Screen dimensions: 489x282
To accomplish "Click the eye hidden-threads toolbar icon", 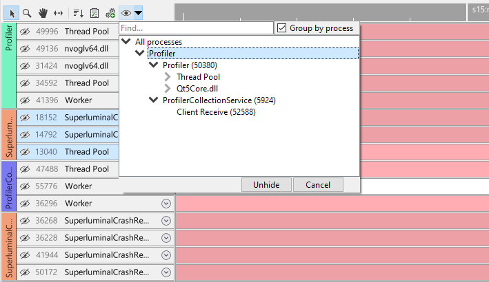I will [x=126, y=12].
